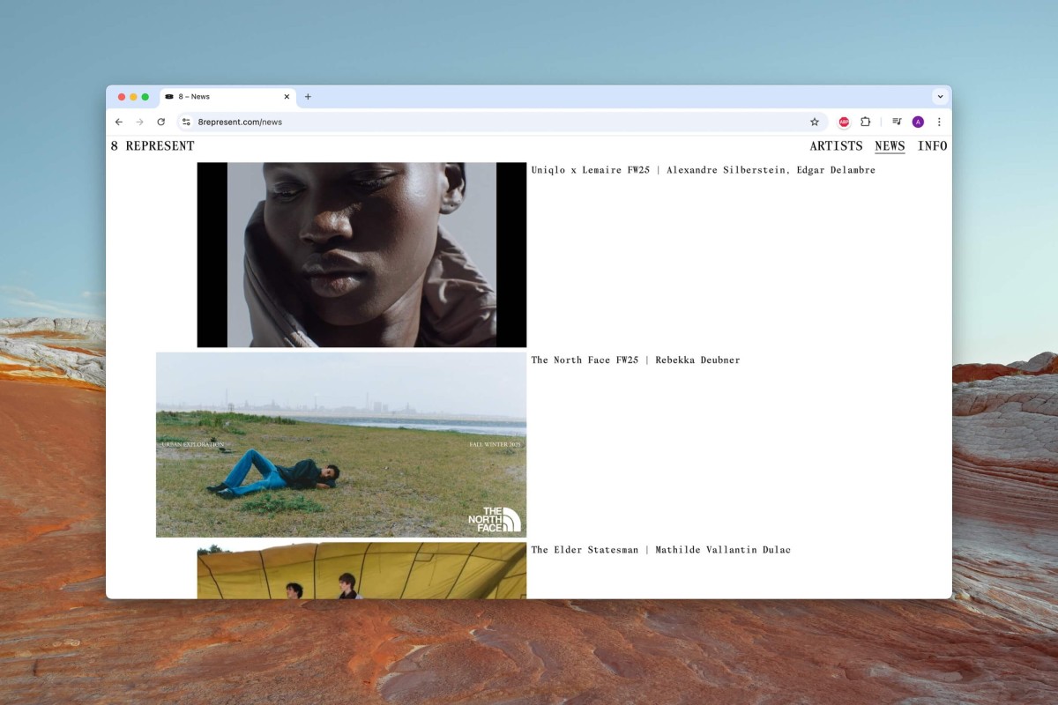Image resolution: width=1058 pixels, height=705 pixels.
Task: Go to the ARTISTS page
Action: pos(836,146)
